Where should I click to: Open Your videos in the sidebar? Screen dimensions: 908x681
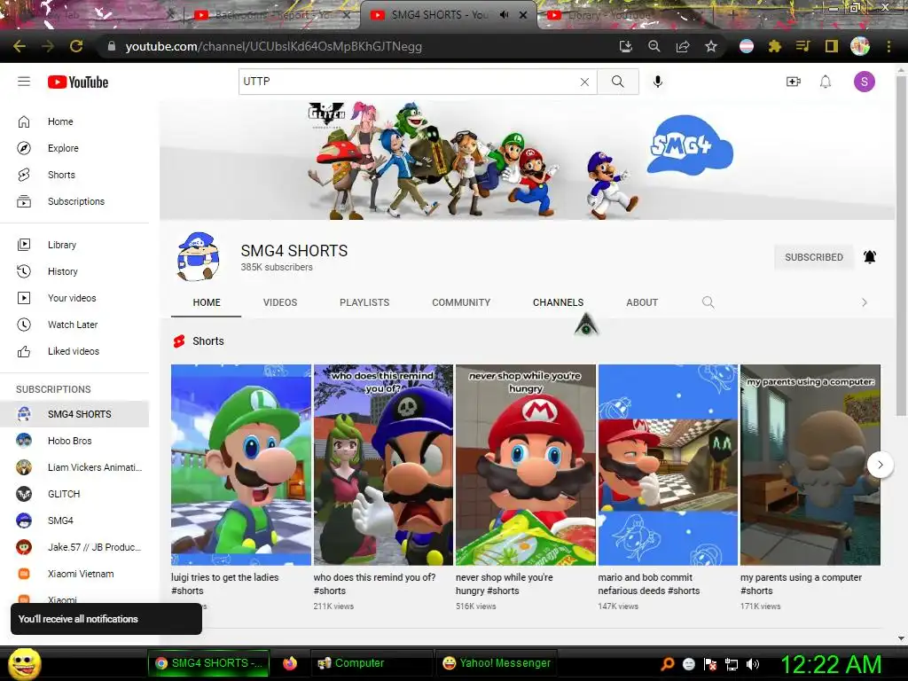click(x=74, y=298)
